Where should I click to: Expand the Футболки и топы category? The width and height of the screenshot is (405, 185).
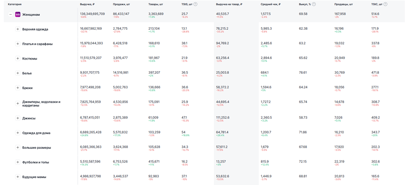click(x=18, y=162)
